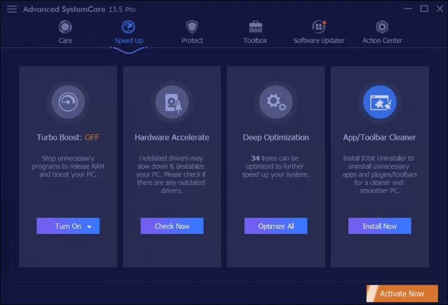Click Install Now for IObit Uninstaller
Image resolution: width=448 pixels, height=305 pixels.
[x=380, y=226]
